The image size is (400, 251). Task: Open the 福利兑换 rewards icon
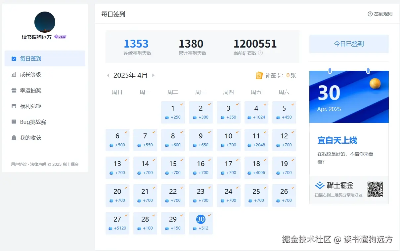click(14, 106)
